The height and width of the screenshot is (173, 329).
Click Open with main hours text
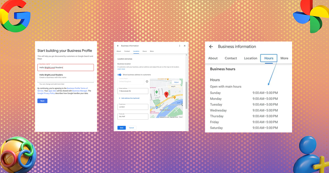click(x=226, y=86)
